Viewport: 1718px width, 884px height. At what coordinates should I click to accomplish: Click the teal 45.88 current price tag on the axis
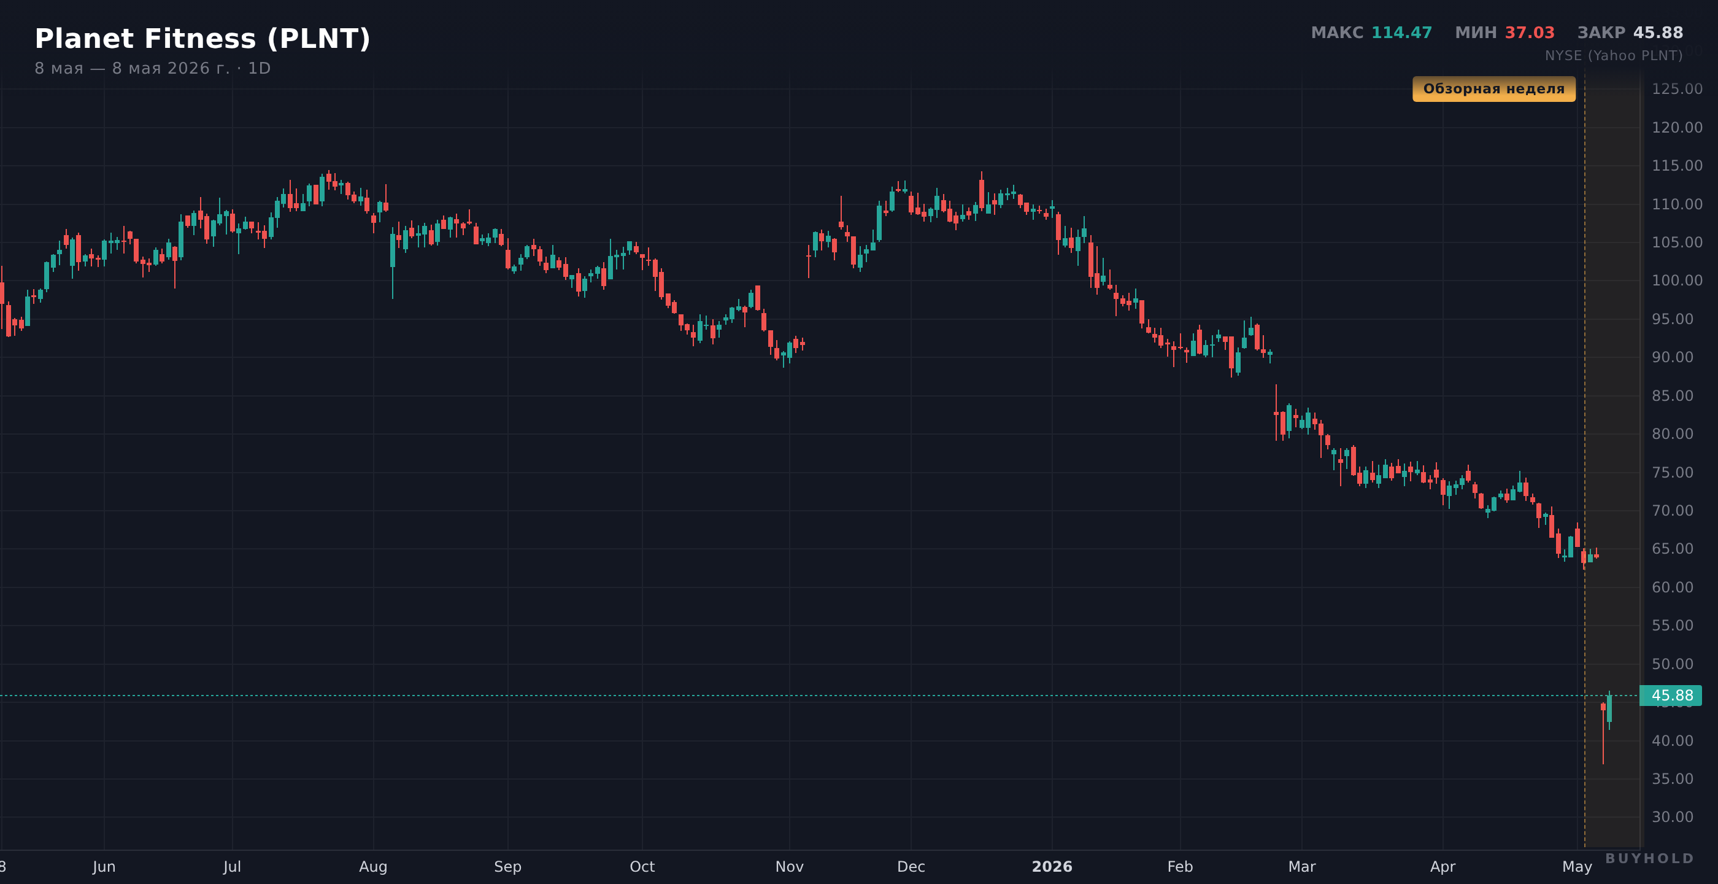[1671, 695]
